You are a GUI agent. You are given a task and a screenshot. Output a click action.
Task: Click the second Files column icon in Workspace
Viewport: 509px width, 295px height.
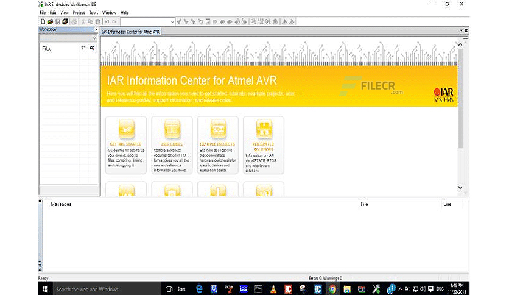coord(92,48)
